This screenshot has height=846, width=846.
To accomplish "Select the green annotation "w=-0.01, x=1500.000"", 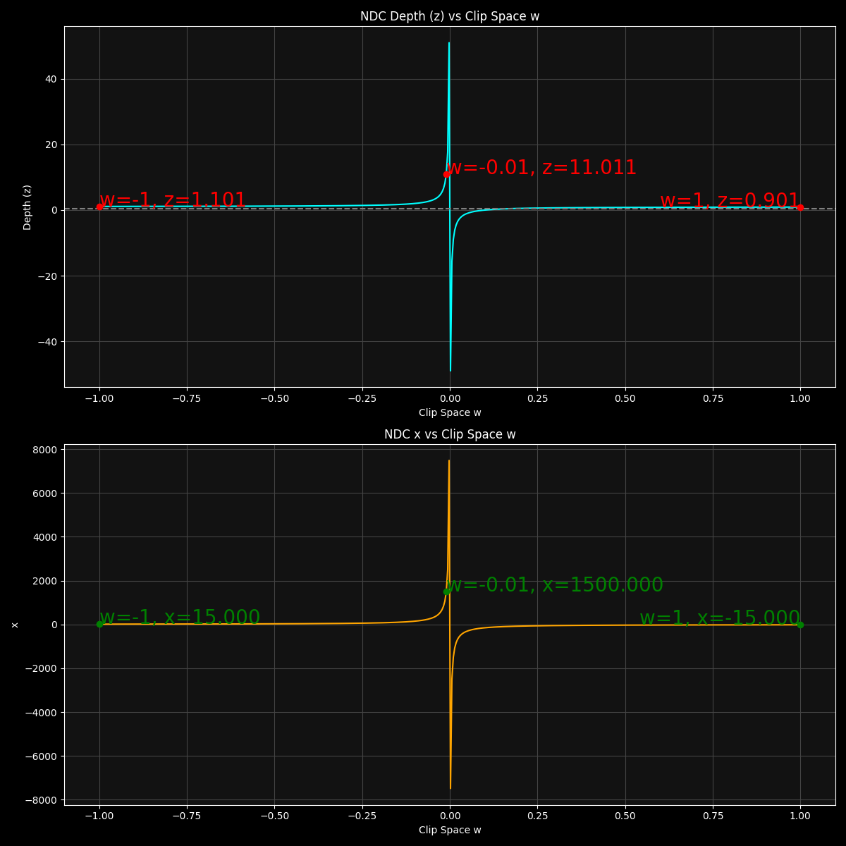I will pyautogui.click(x=556, y=585).
